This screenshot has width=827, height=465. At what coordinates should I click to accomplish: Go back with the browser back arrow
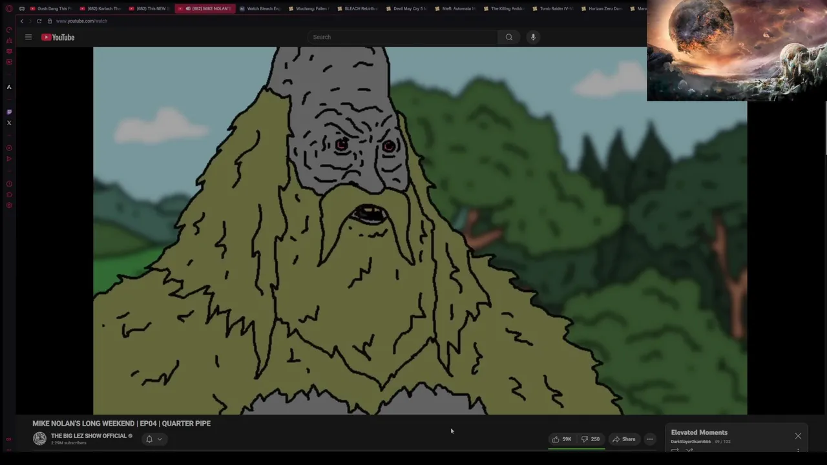click(x=22, y=21)
